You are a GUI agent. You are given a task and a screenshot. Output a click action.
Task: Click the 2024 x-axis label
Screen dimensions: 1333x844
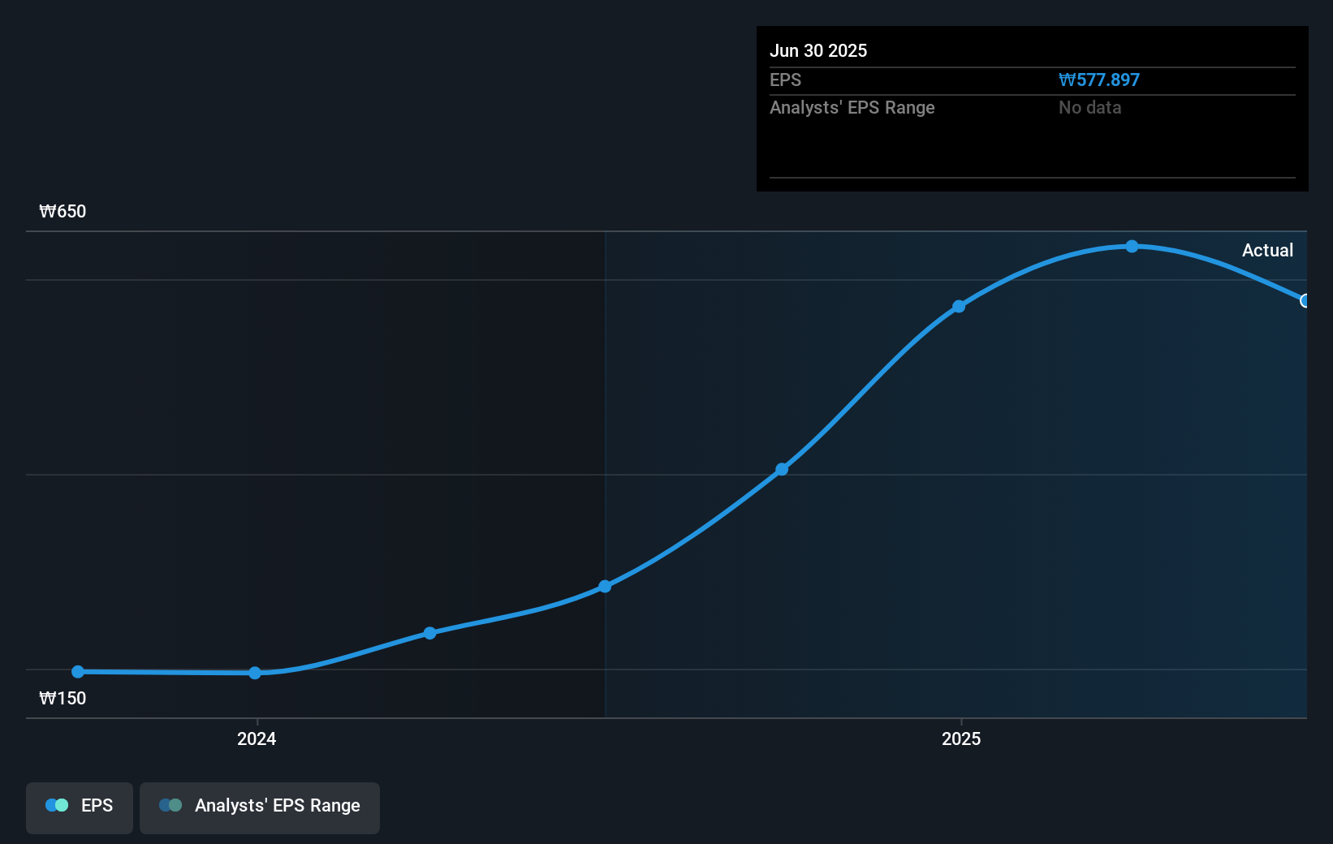(x=257, y=738)
